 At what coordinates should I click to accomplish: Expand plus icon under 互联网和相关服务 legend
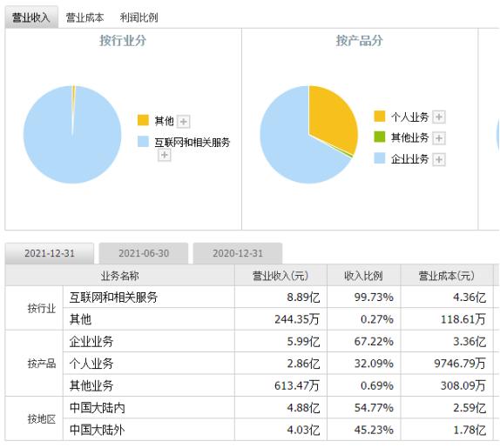point(165,155)
